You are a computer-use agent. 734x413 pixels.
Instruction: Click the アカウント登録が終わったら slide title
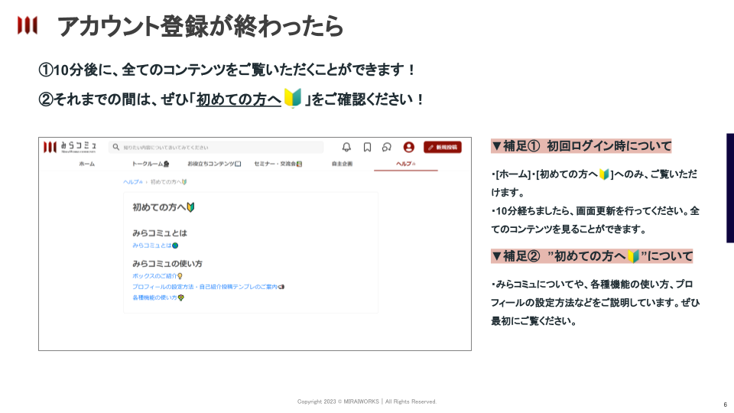(200, 26)
